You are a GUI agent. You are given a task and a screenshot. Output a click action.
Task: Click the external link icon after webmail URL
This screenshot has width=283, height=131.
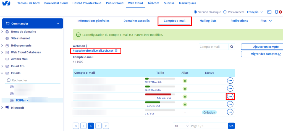click(x=116, y=51)
